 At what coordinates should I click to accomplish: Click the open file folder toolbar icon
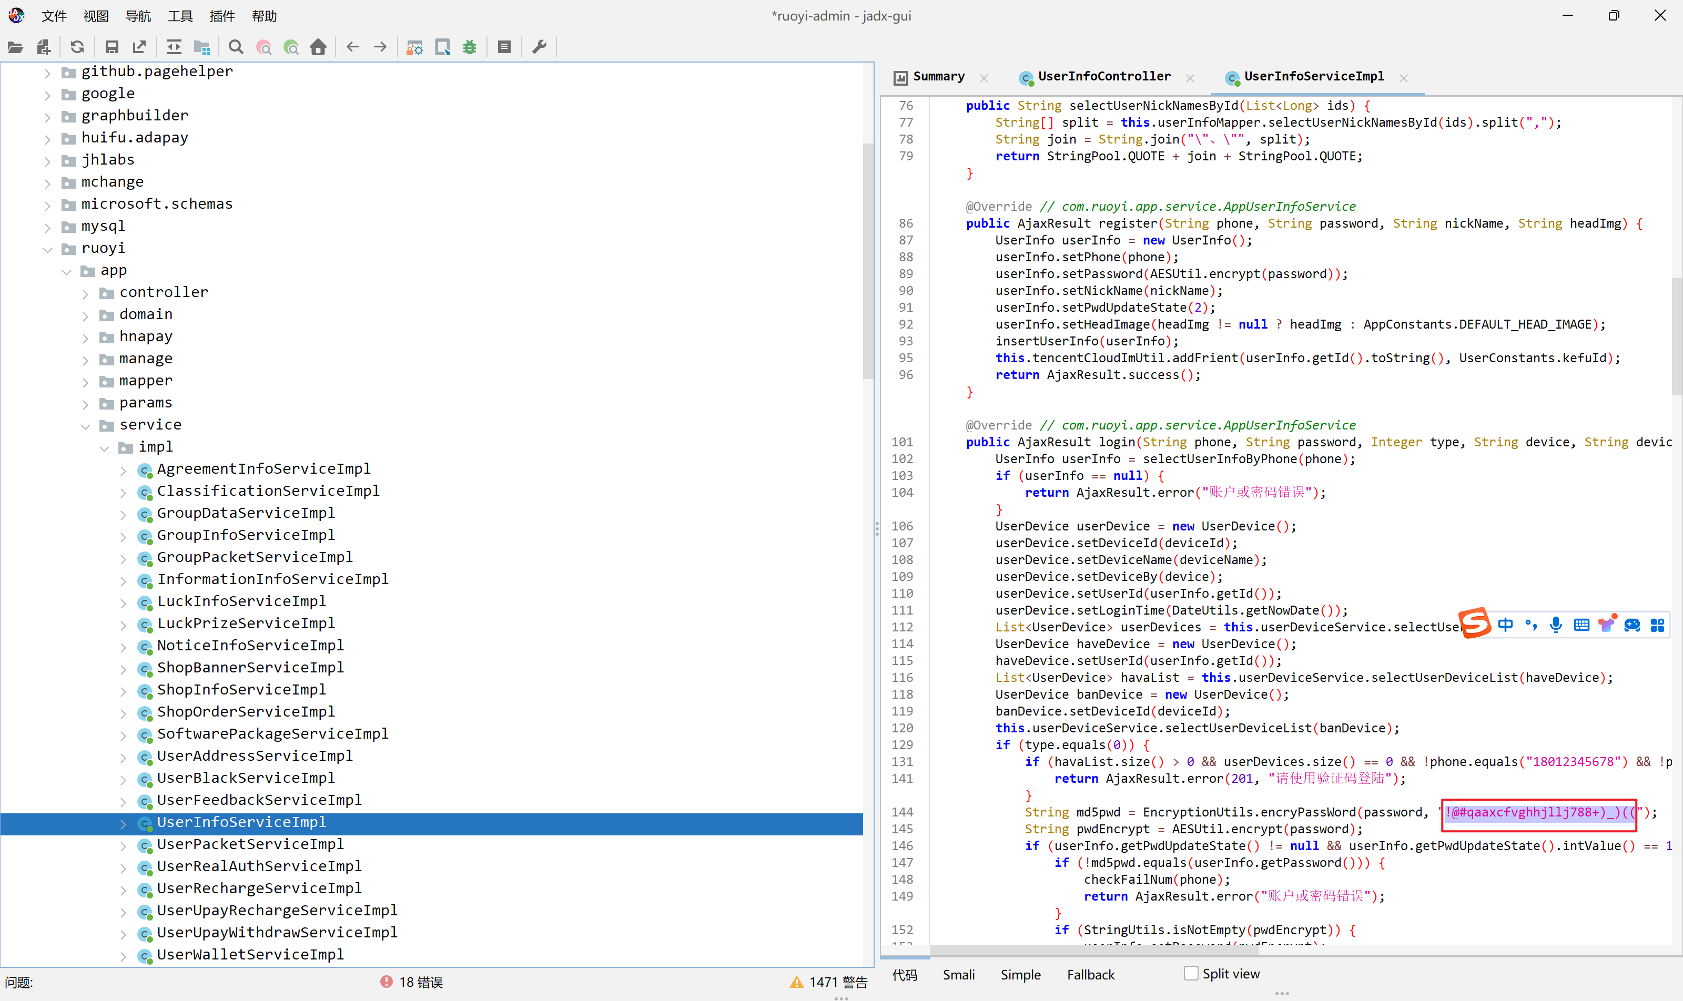click(15, 47)
